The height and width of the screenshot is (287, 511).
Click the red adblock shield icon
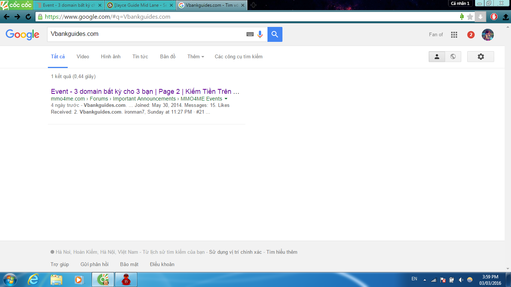coord(493,17)
